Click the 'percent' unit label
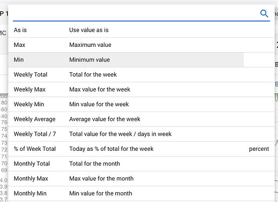 (259, 149)
